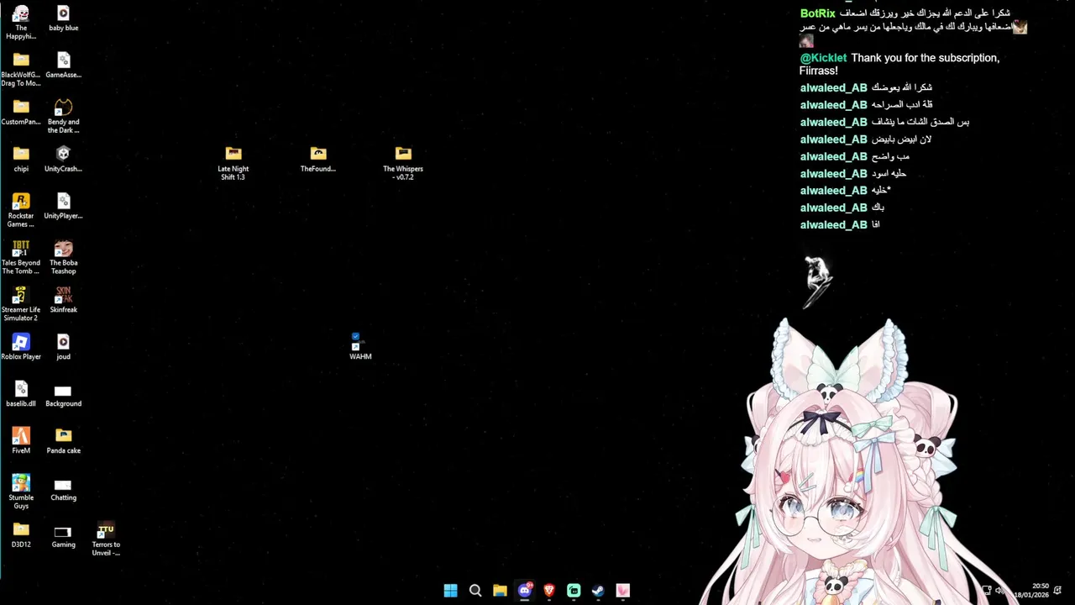
Task: Open the volume tray icon
Action: pyautogui.click(x=1000, y=591)
